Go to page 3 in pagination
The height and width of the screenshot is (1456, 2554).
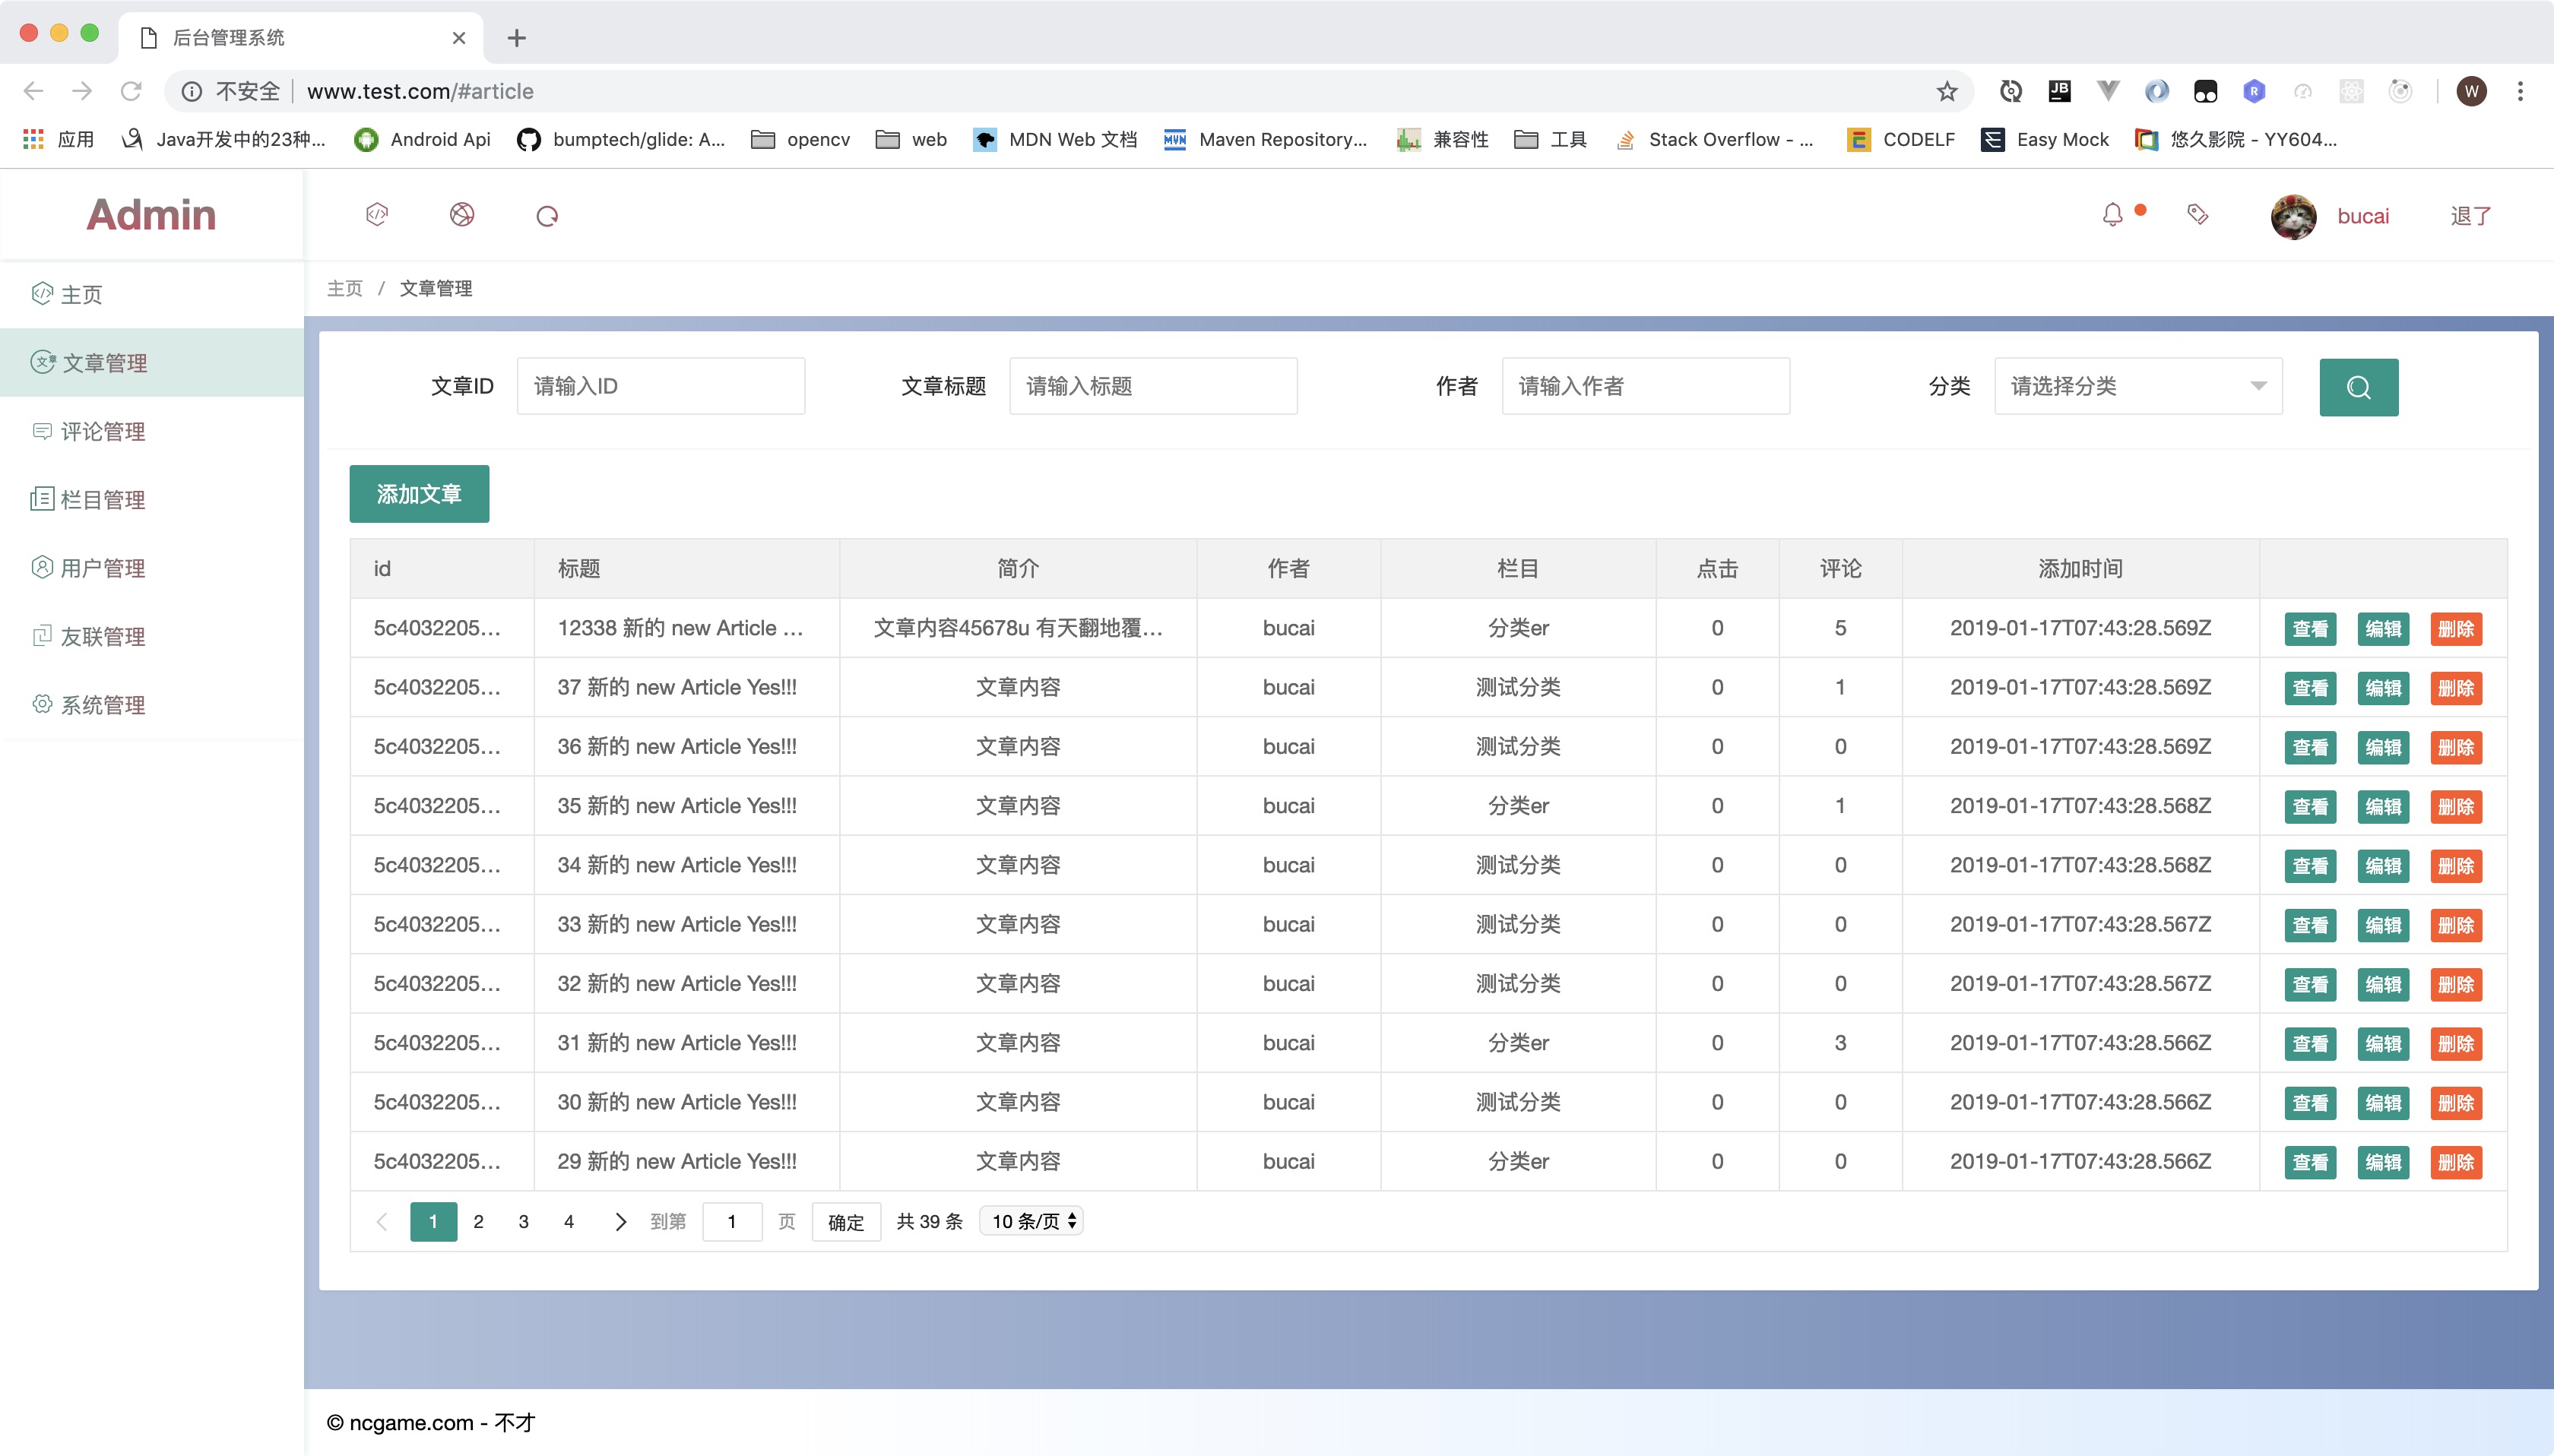click(x=523, y=1221)
